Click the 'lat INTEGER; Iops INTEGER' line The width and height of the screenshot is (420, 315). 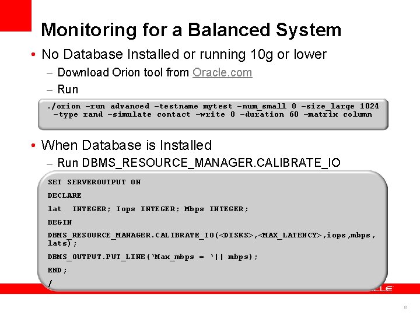coord(148,209)
